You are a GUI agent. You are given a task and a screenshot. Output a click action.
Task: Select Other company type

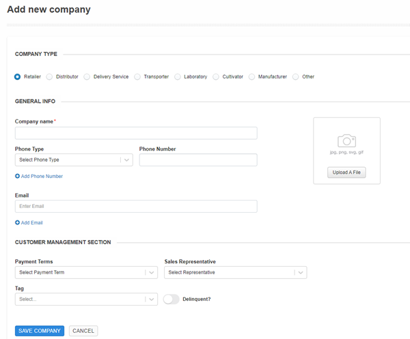click(295, 76)
